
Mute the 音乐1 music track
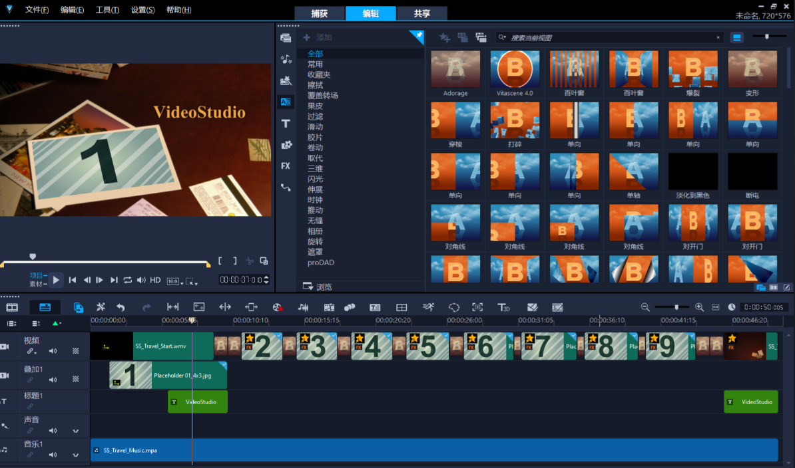point(53,455)
